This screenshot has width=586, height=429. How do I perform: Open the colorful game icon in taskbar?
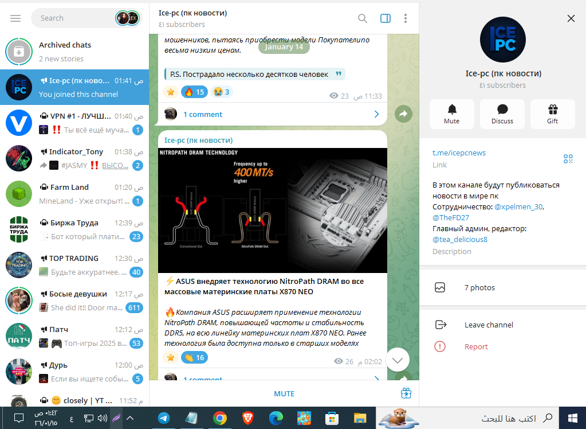pyautogui.click(x=304, y=418)
